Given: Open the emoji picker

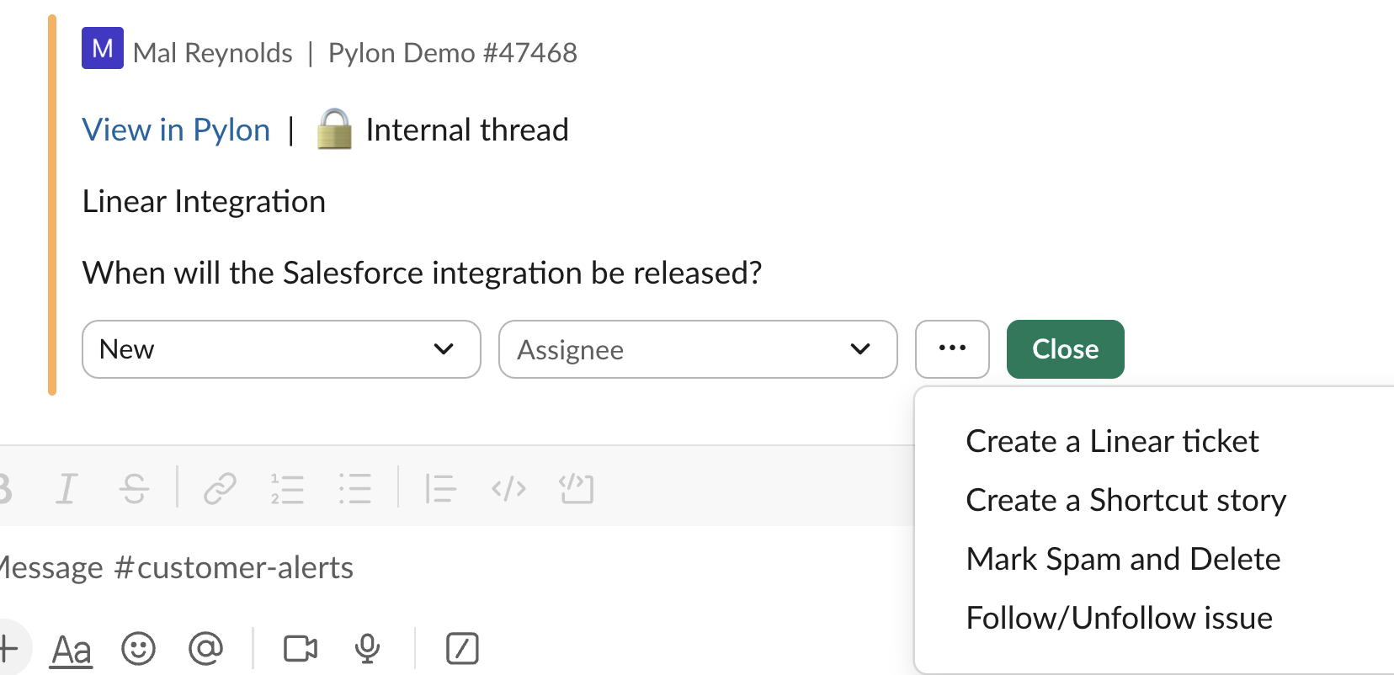Looking at the screenshot, I should (138, 649).
